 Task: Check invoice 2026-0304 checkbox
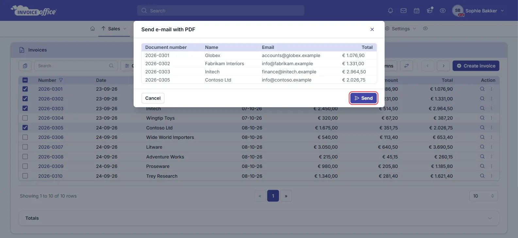coord(25,118)
